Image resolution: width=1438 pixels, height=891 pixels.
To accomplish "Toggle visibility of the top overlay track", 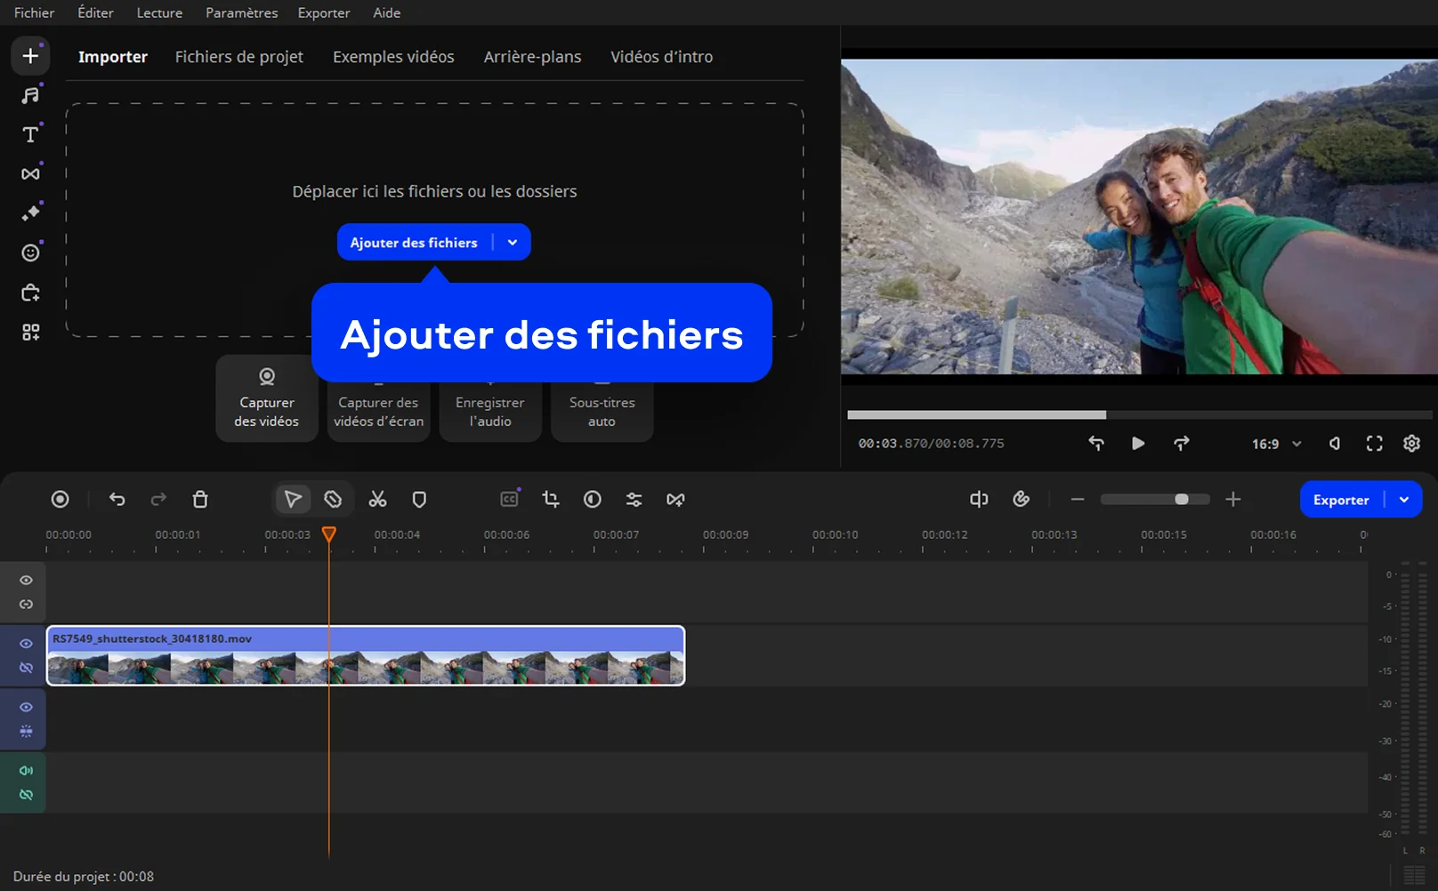I will [x=26, y=581].
